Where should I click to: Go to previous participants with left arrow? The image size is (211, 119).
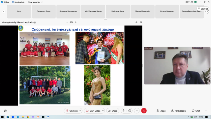coord(4,12)
